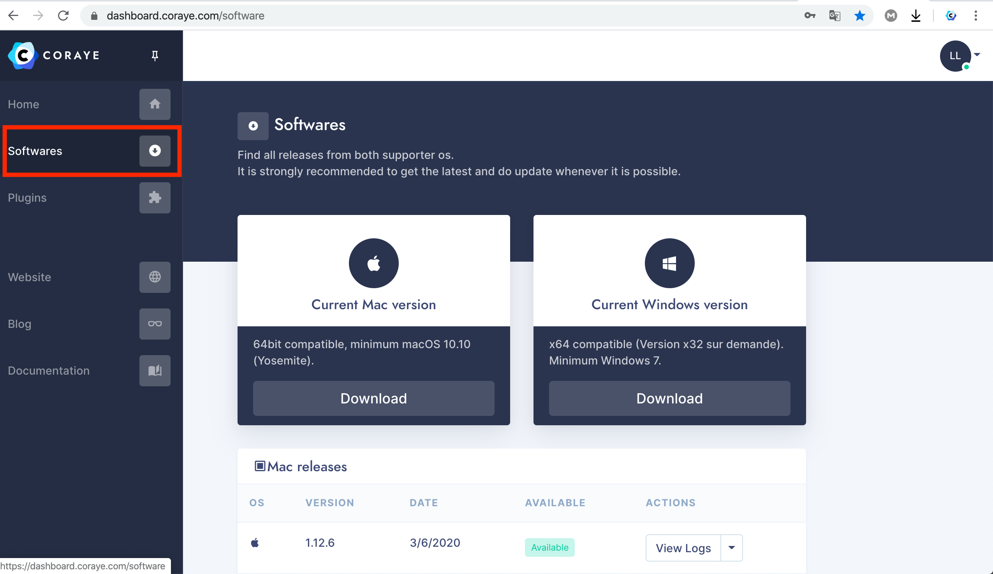Open the browser downloads icon
This screenshot has height=574, width=993.
coord(916,16)
